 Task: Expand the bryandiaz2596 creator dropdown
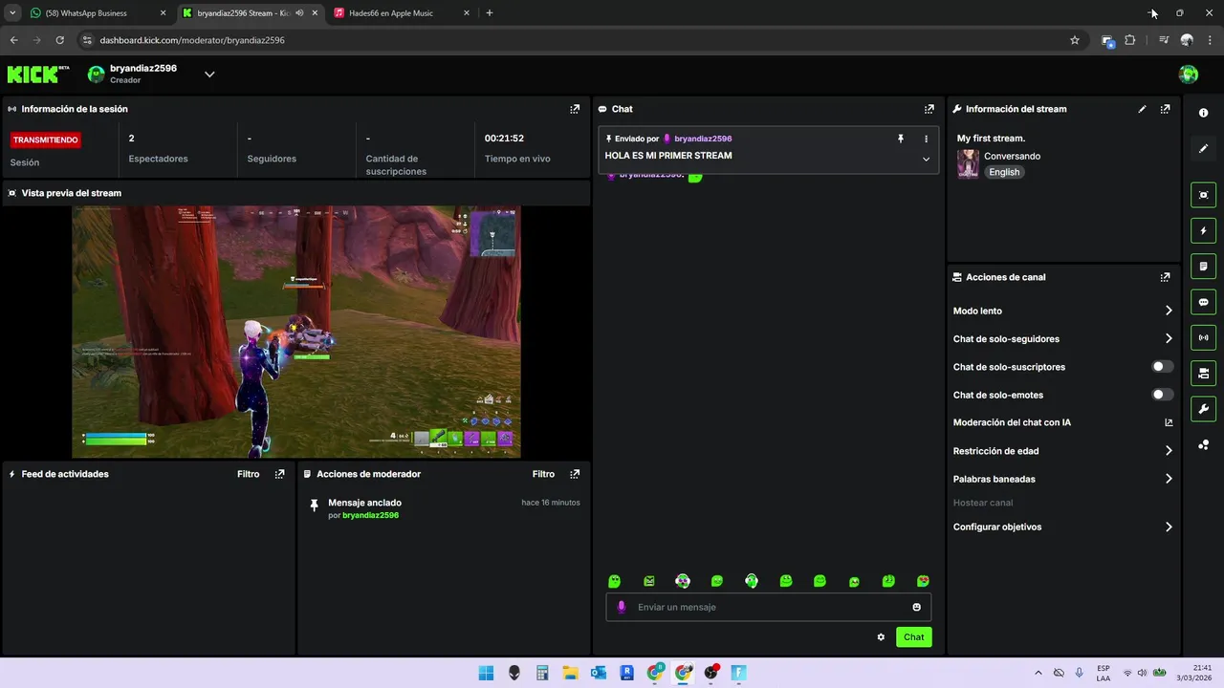point(209,75)
